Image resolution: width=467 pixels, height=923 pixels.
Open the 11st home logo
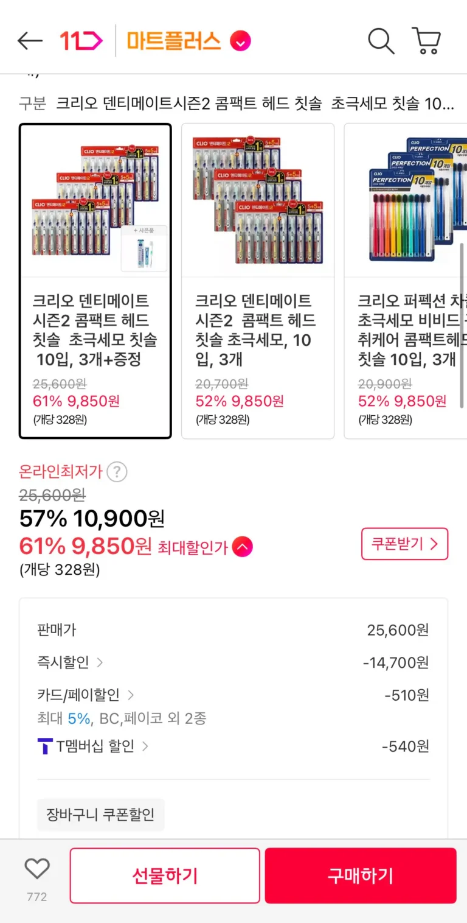(x=81, y=41)
